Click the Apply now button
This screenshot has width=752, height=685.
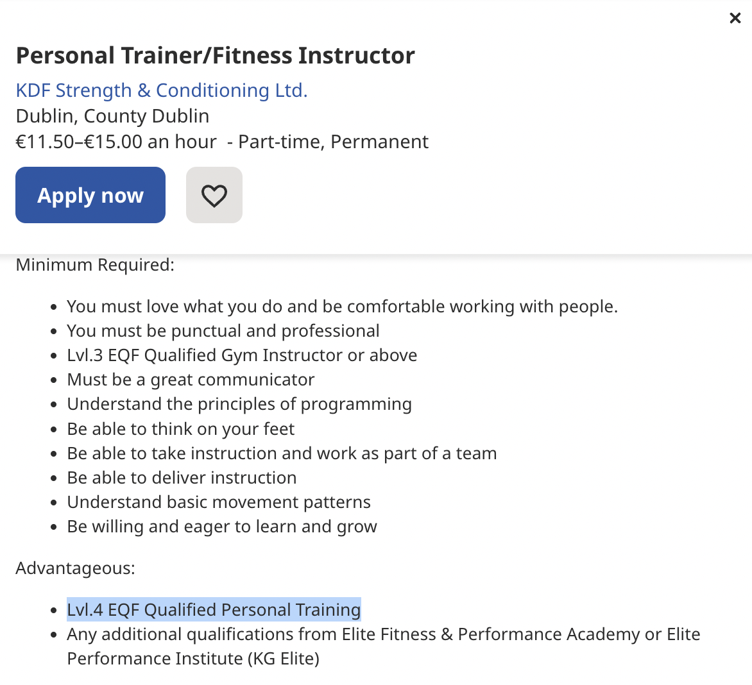pyautogui.click(x=90, y=194)
